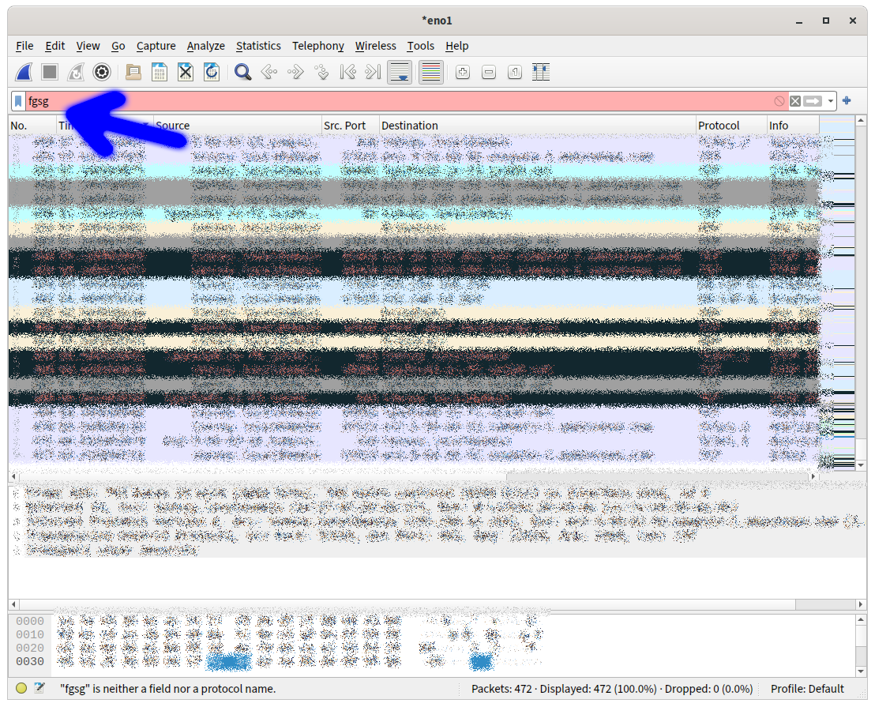Restart the current capture
The image size is (875, 707).
click(75, 72)
